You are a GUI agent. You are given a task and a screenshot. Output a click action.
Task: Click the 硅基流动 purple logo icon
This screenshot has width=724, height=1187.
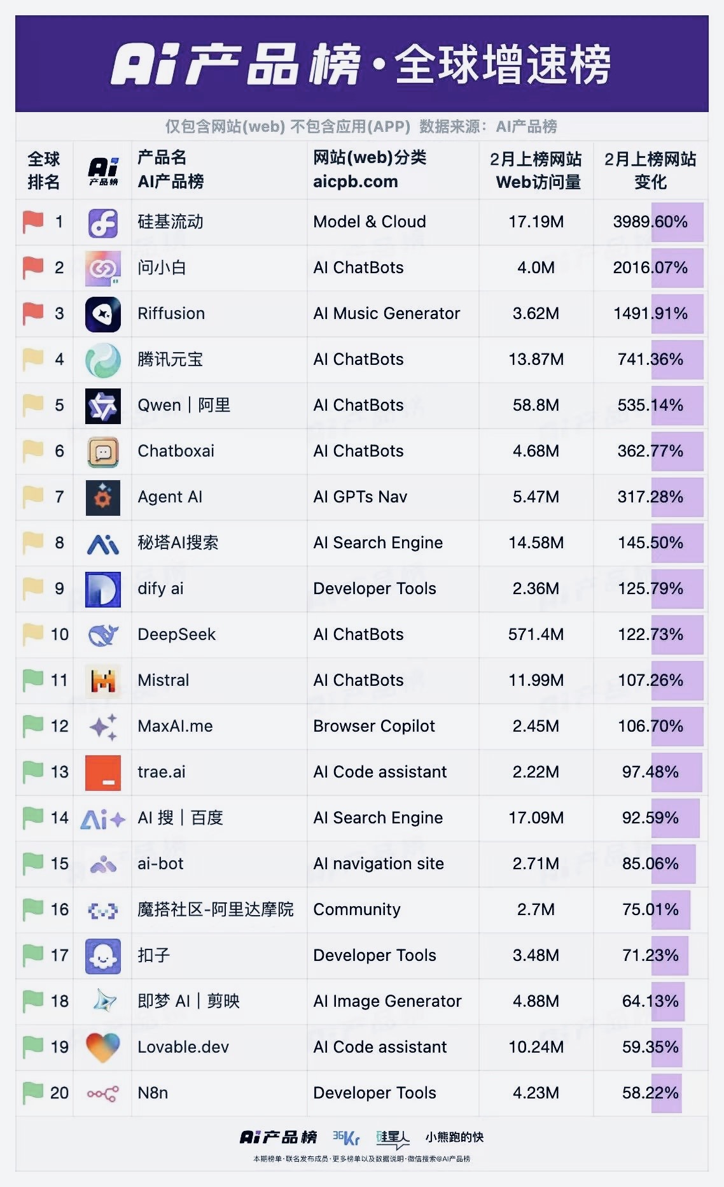pos(102,222)
